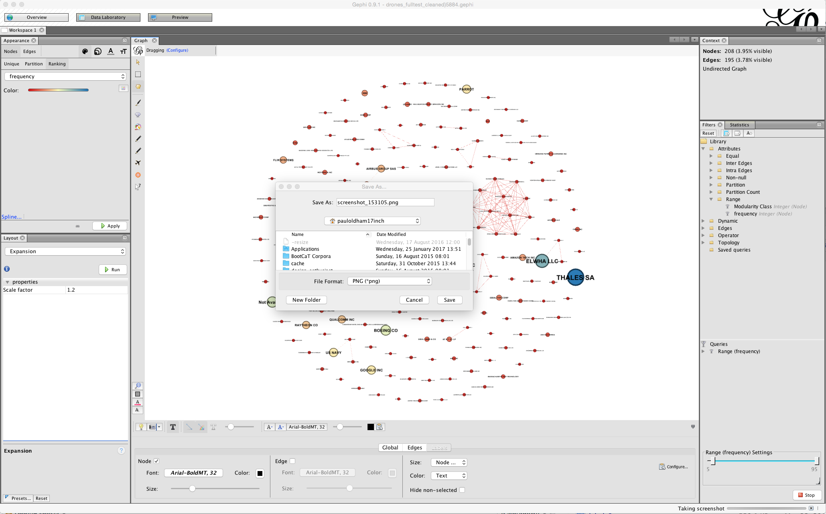Open the Statistics tab
This screenshot has width=826, height=514.
739,125
